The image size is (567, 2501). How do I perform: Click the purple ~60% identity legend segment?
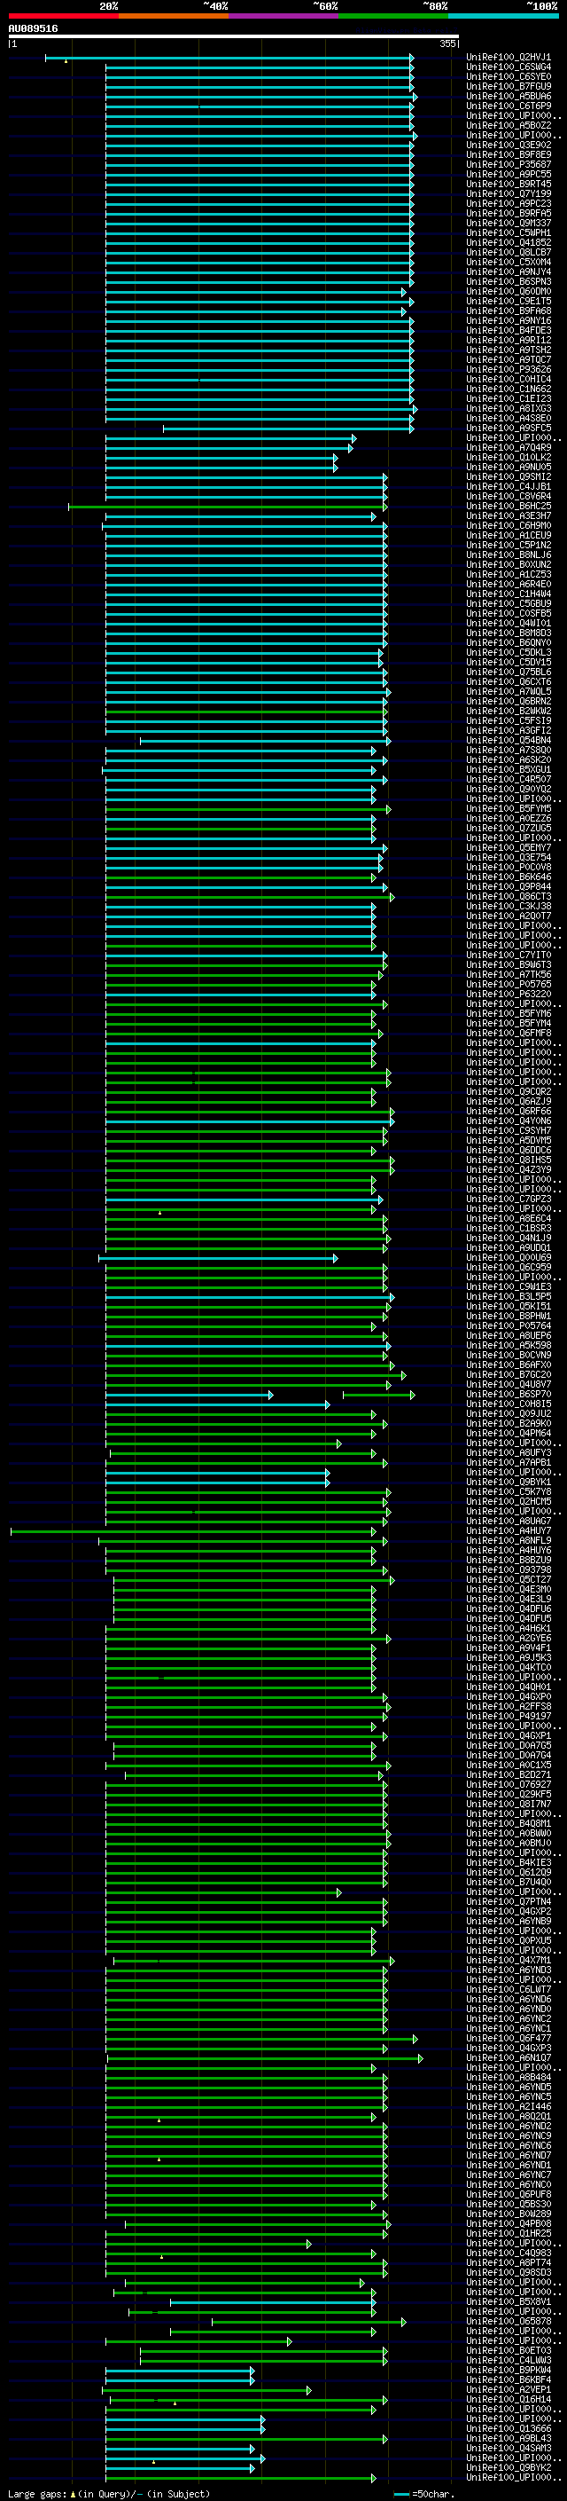point(284,17)
